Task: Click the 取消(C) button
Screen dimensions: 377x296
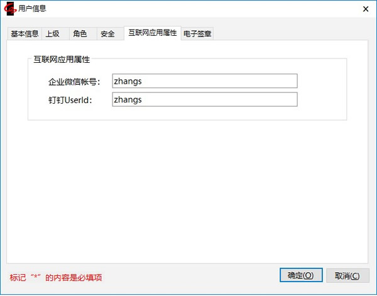Action: pos(347,275)
